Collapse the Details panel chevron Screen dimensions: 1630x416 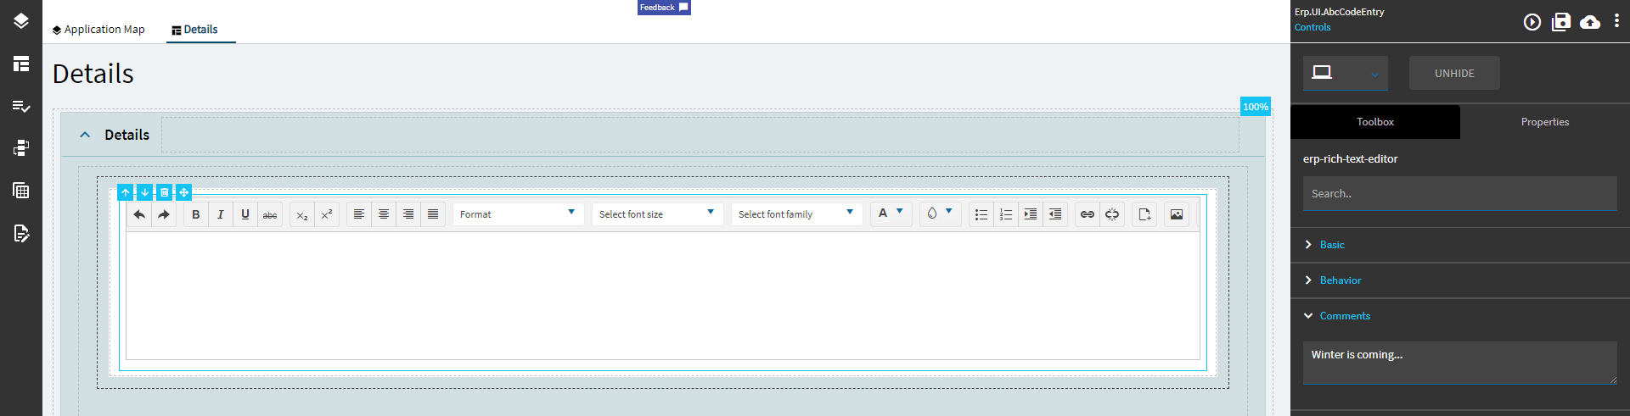[x=85, y=135]
